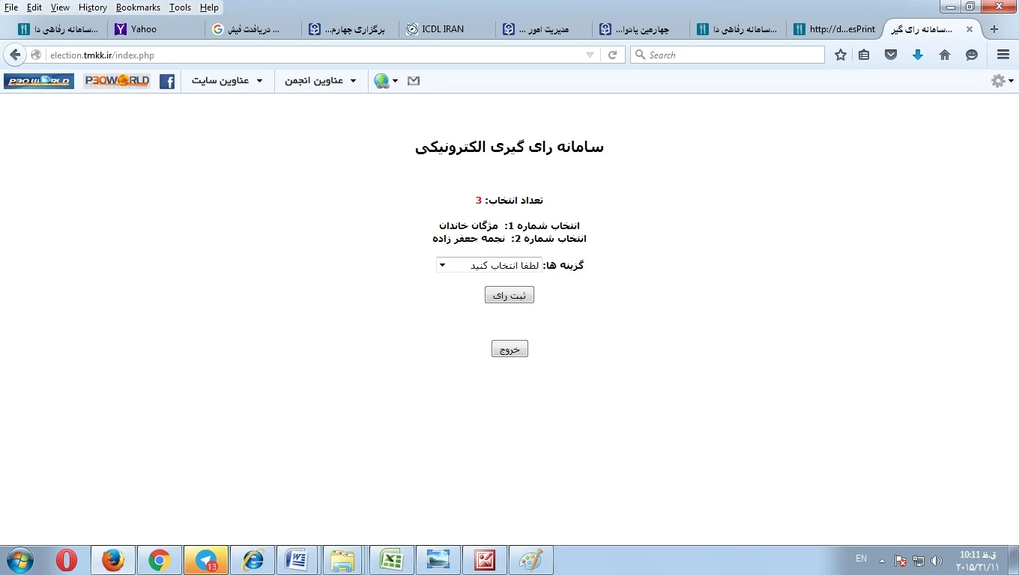Click the Facebook icon in the toolbar
The height and width of the screenshot is (575, 1019).
[x=167, y=81]
